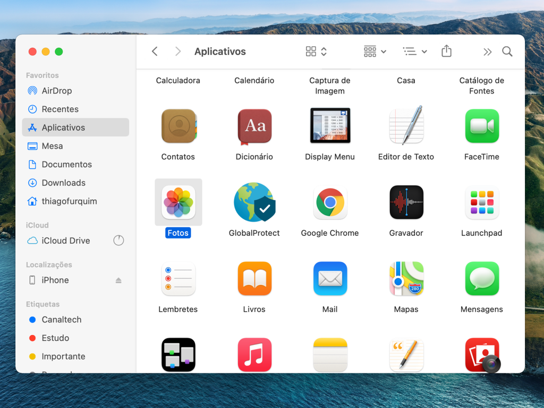Open Downloads in the sidebar
The width and height of the screenshot is (544, 408).
pyautogui.click(x=75, y=183)
